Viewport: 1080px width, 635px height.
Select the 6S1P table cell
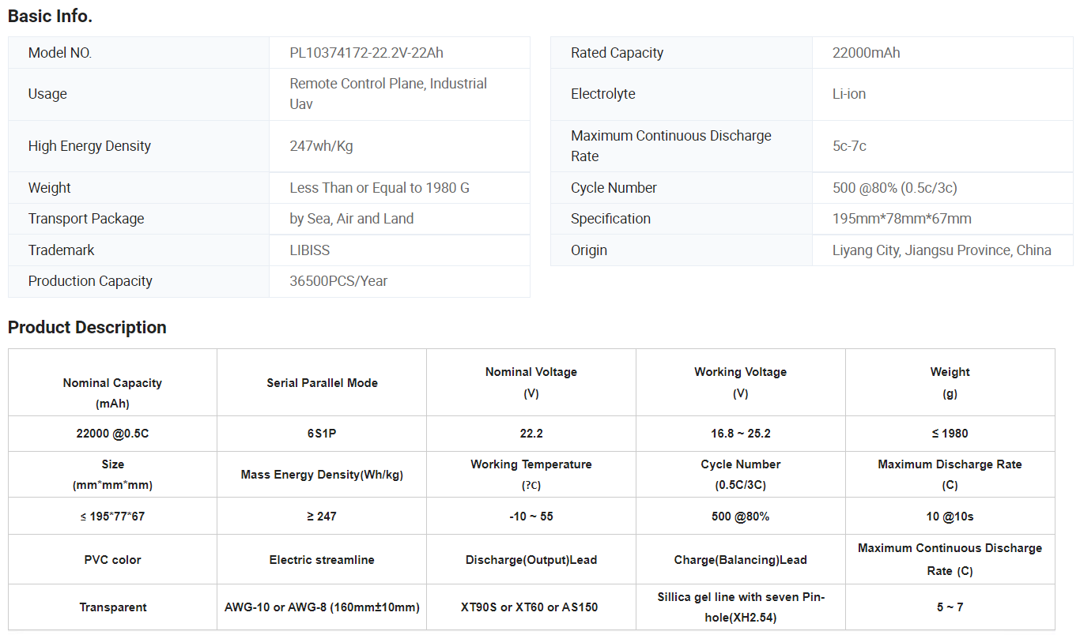tap(322, 434)
